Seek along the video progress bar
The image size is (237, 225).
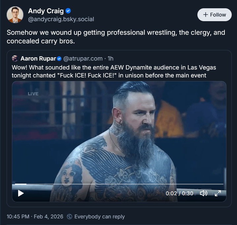pyautogui.click(x=119, y=184)
